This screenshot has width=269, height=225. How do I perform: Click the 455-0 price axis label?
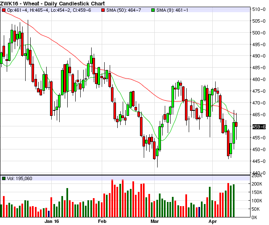[x=259, y=138]
